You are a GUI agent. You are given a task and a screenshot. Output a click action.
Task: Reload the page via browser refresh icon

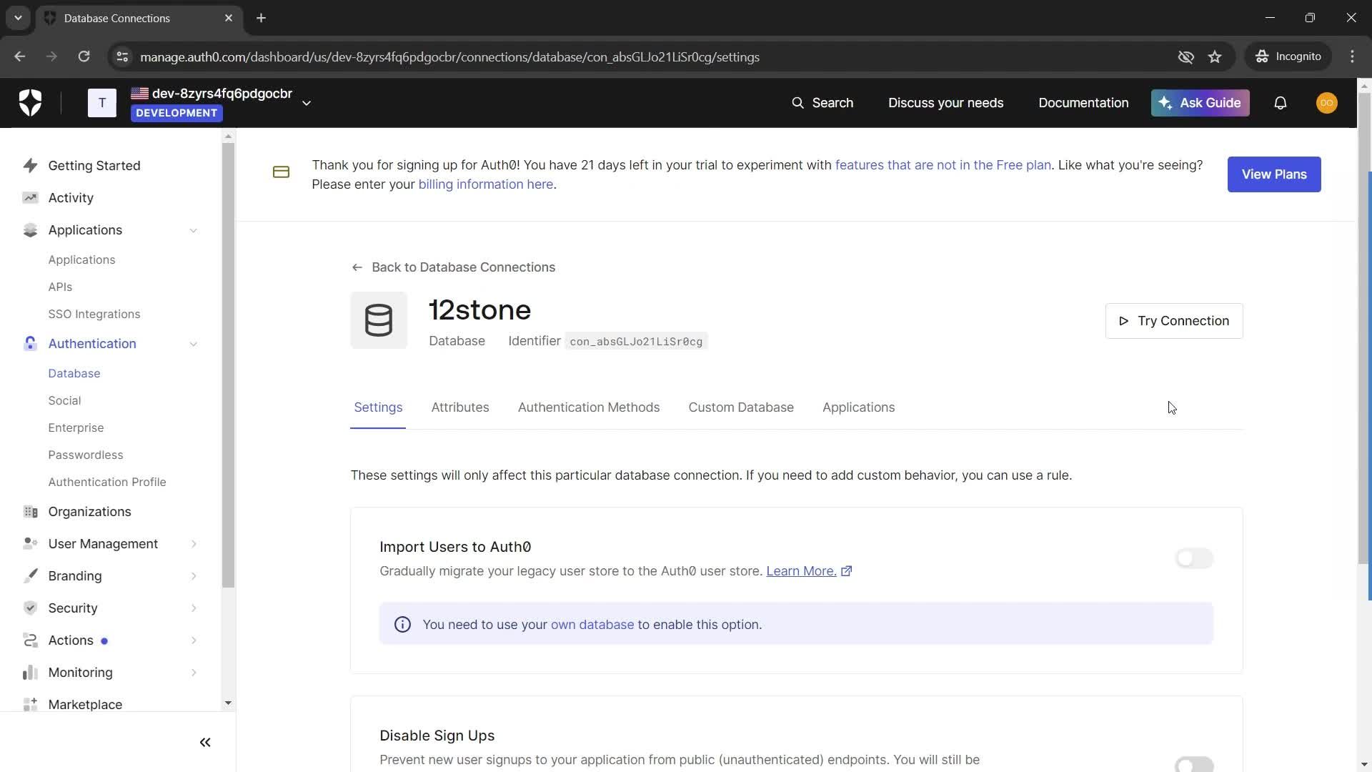click(x=84, y=56)
